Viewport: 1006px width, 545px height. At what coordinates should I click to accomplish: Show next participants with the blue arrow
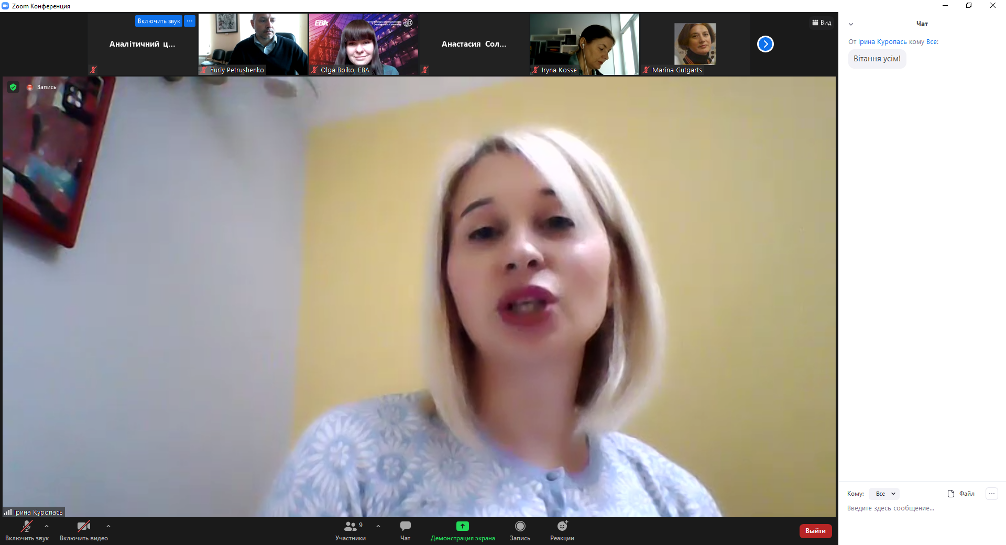[766, 44]
